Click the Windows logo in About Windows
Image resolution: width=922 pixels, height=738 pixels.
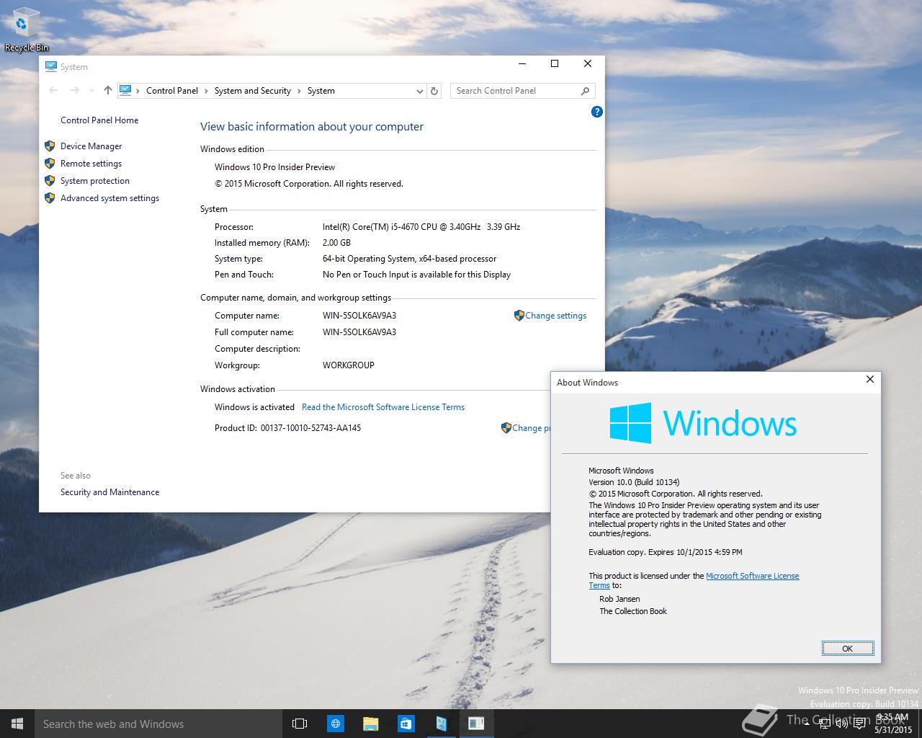click(x=630, y=422)
